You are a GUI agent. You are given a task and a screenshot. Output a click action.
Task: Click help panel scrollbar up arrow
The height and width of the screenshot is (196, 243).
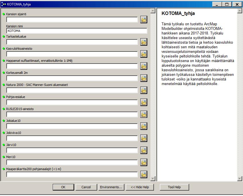tap(240, 11)
